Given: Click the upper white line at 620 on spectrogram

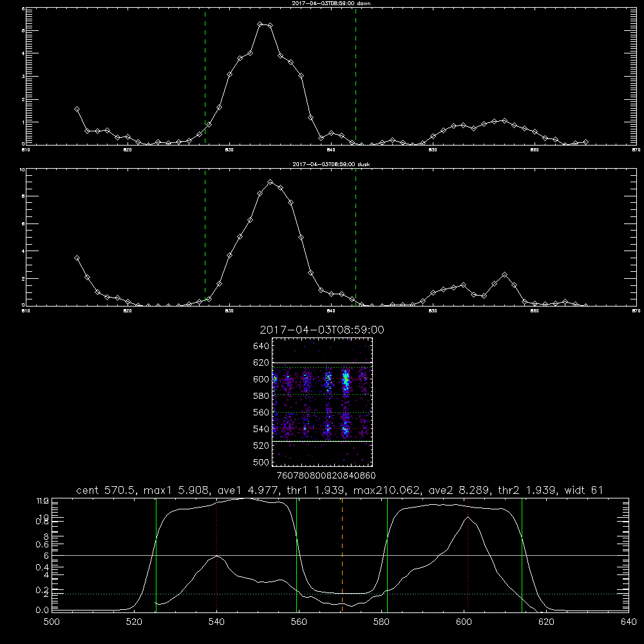Looking at the screenshot, I should pos(322,363).
